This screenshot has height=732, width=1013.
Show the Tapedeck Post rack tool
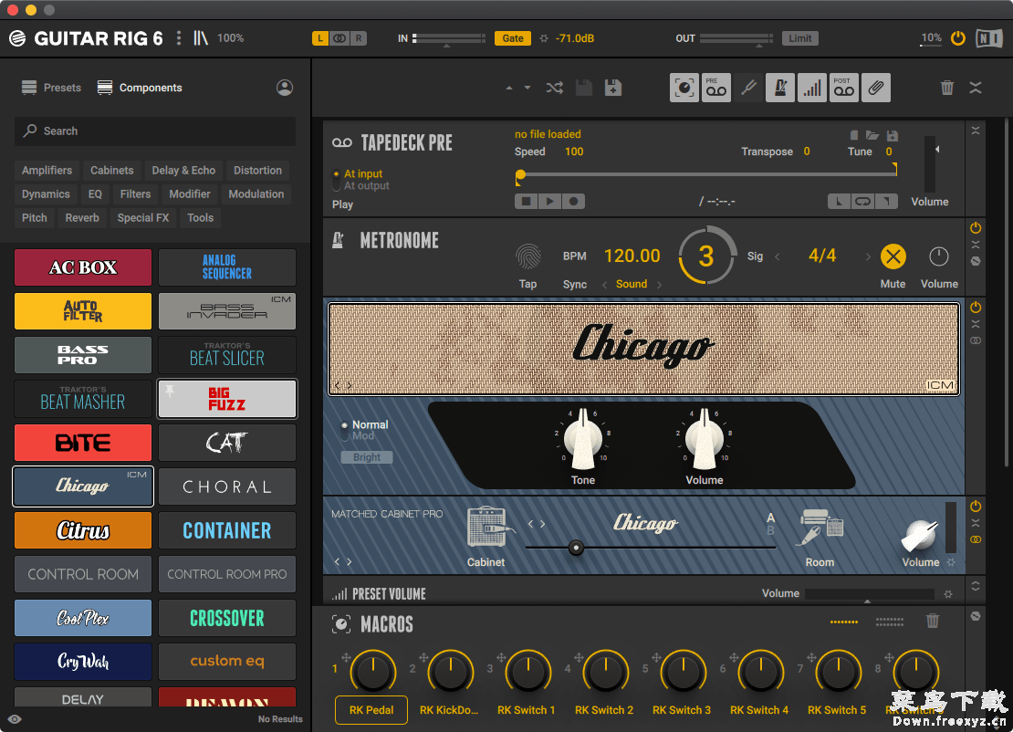tap(844, 88)
